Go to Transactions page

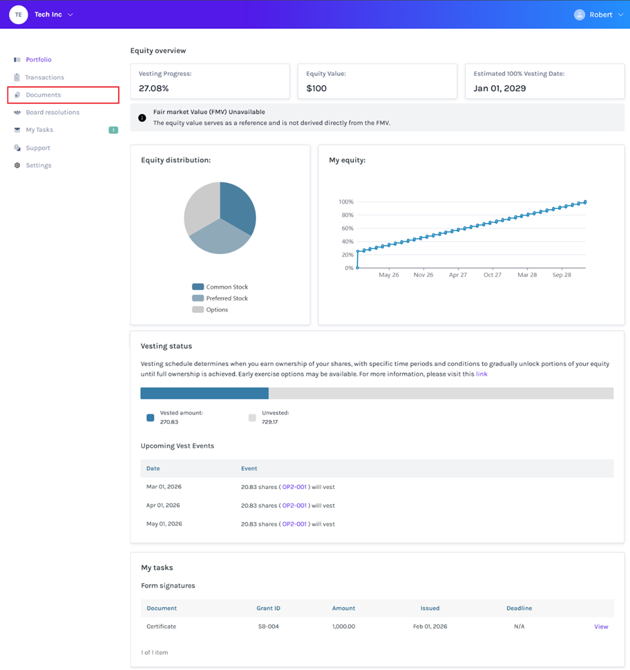point(44,78)
